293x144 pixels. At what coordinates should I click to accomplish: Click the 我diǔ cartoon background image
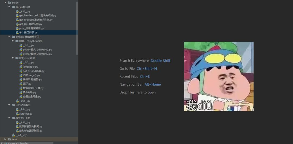click(219, 76)
